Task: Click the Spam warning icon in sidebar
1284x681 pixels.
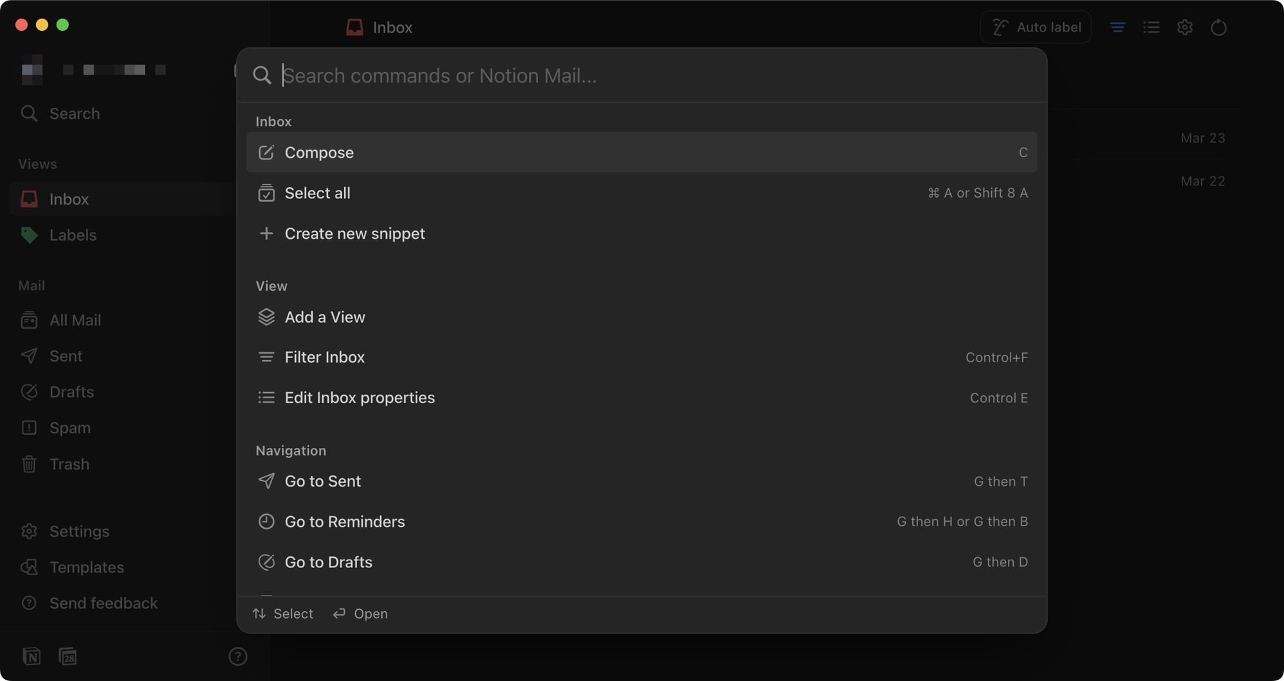Action: click(x=29, y=427)
